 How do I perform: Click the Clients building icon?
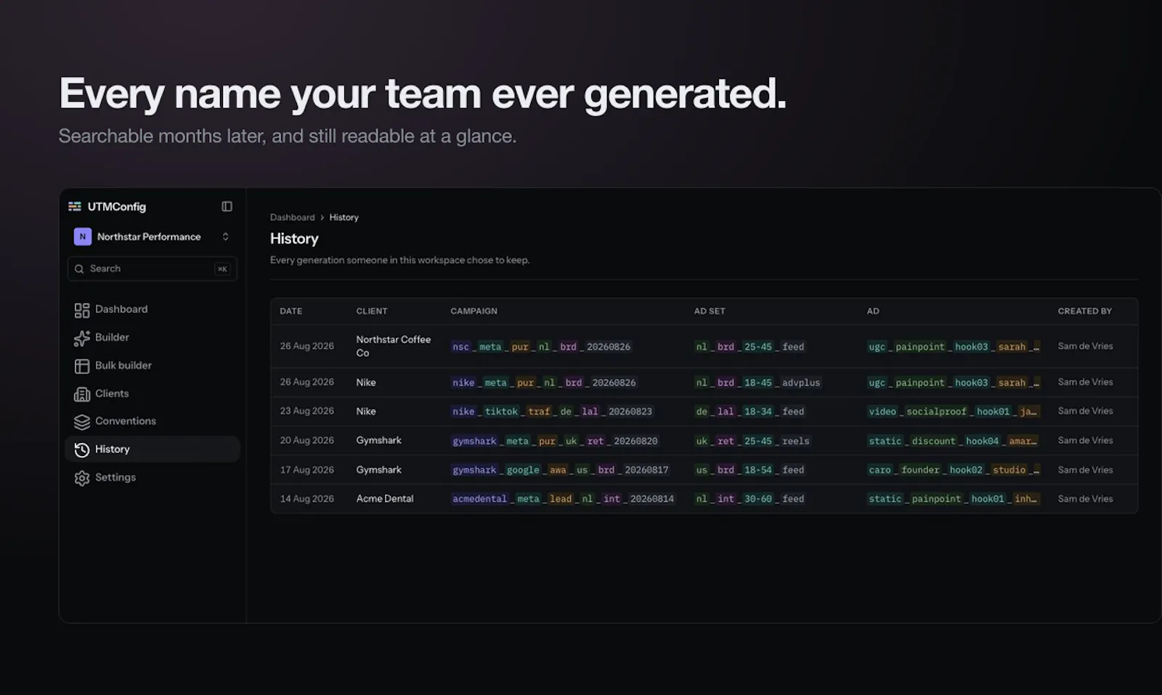click(x=82, y=394)
